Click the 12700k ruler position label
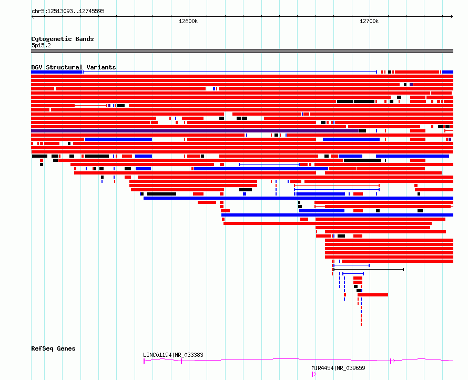This screenshot has height=380, width=468. click(369, 21)
